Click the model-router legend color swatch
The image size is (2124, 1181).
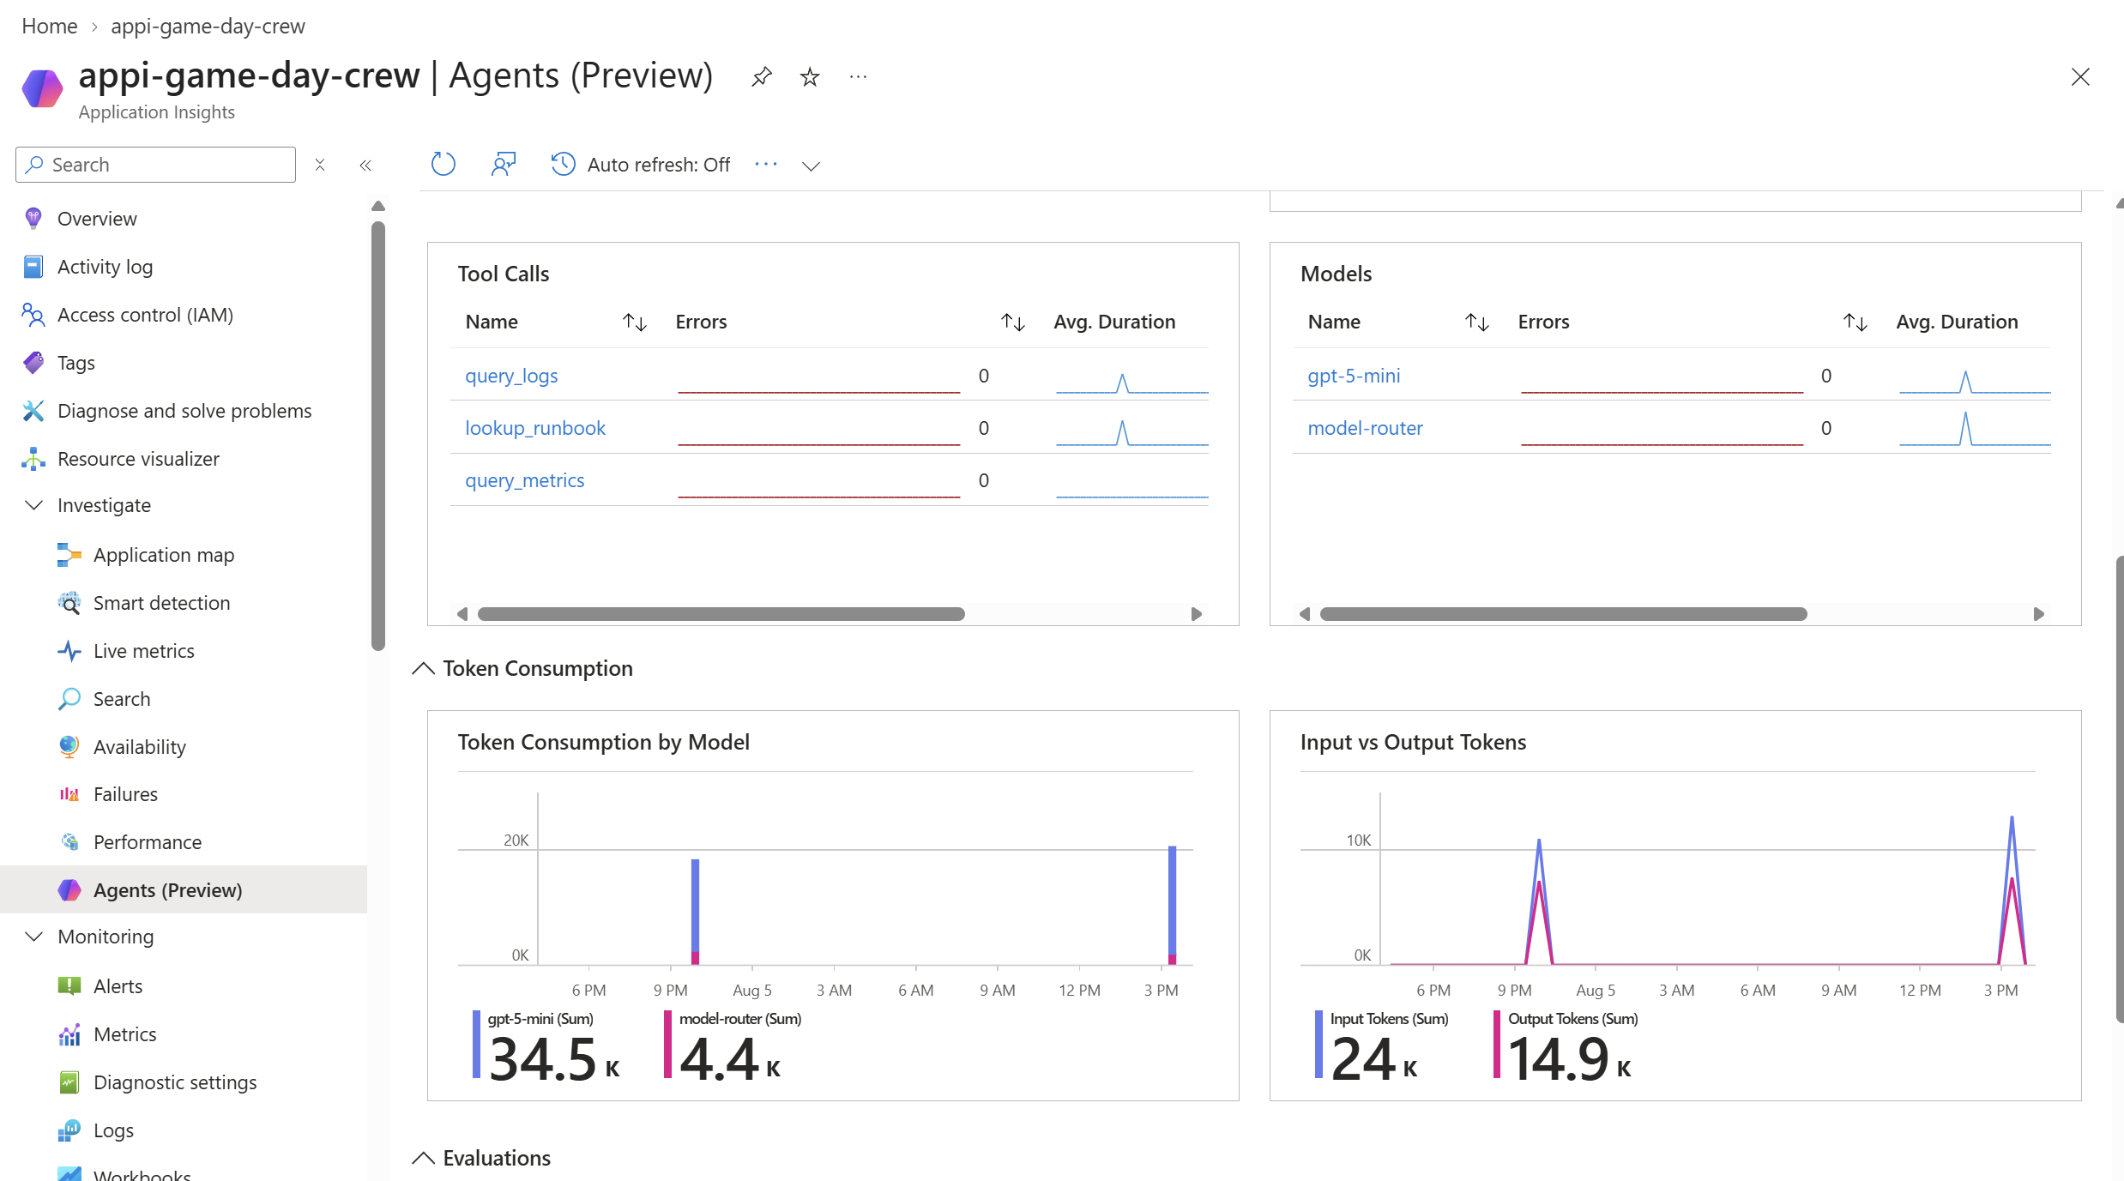(x=667, y=1044)
